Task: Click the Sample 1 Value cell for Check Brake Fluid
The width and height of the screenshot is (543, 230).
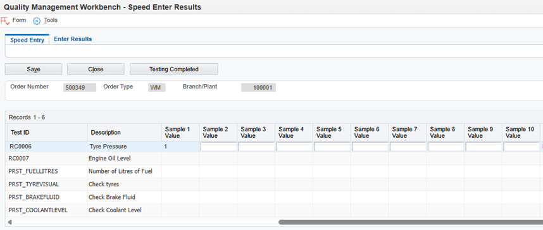Action: (180, 198)
